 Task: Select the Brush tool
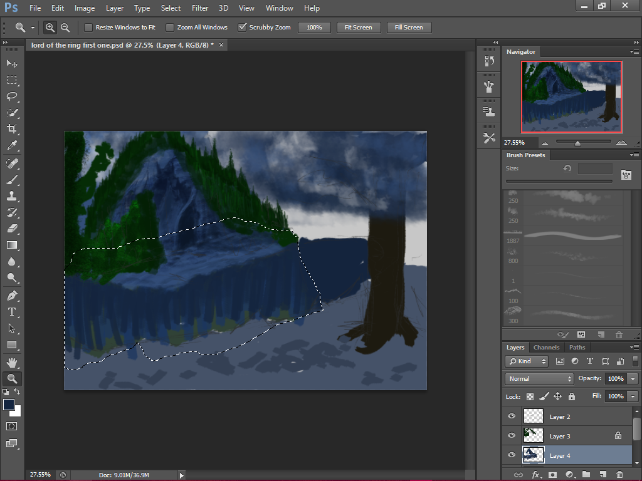[x=12, y=180]
